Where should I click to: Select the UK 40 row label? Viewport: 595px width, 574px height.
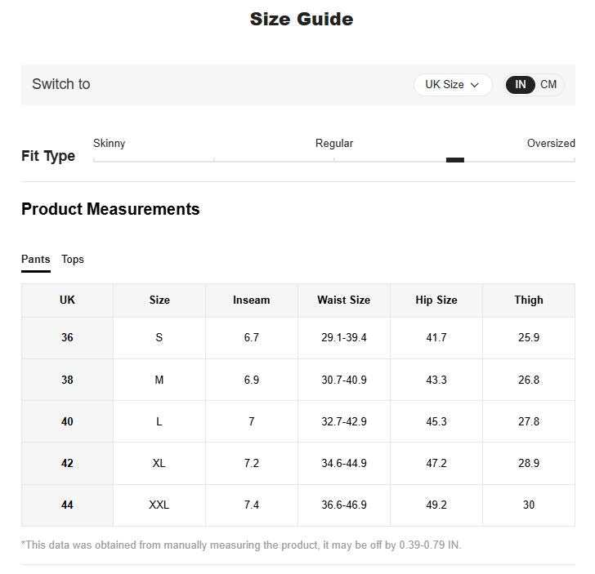[x=67, y=421]
